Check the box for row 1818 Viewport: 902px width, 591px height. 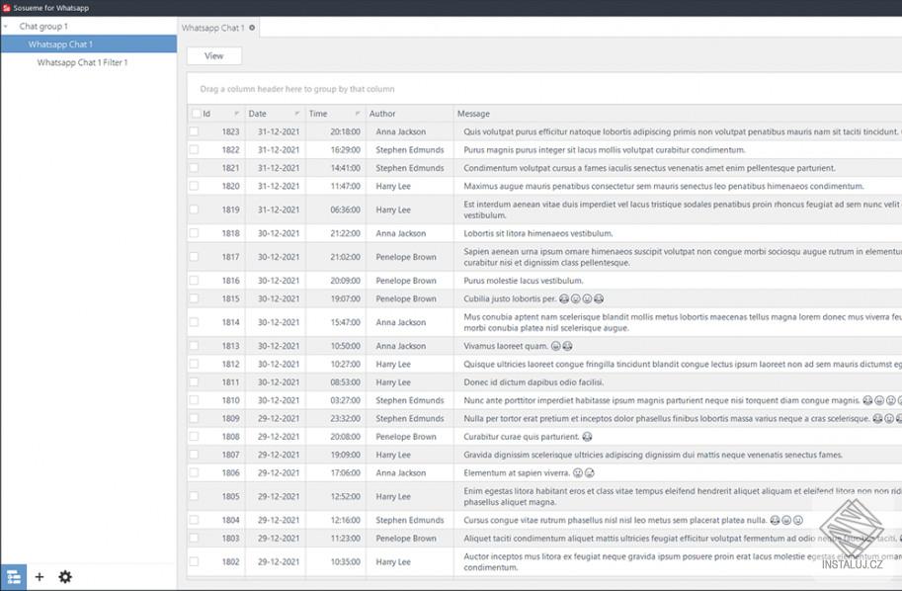click(x=194, y=233)
